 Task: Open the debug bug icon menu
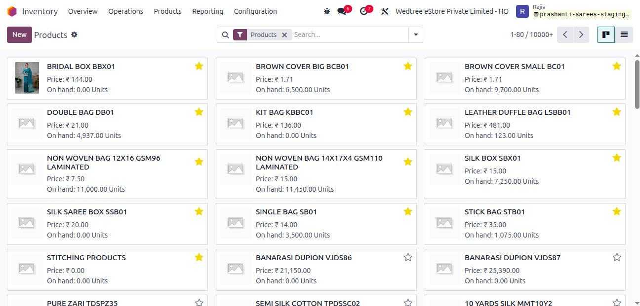(326, 11)
